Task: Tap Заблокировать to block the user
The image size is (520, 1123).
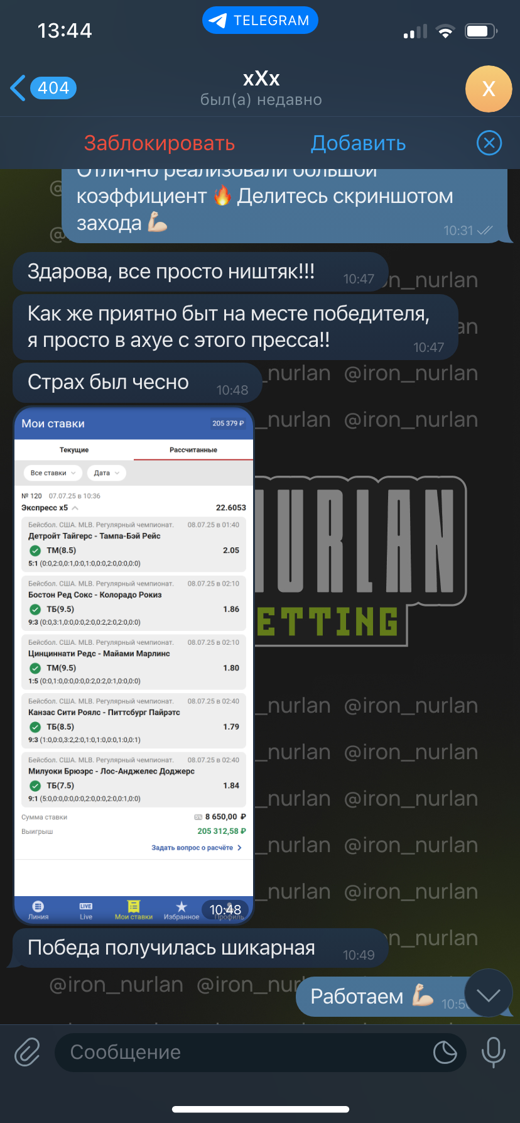Action: pyautogui.click(x=160, y=143)
